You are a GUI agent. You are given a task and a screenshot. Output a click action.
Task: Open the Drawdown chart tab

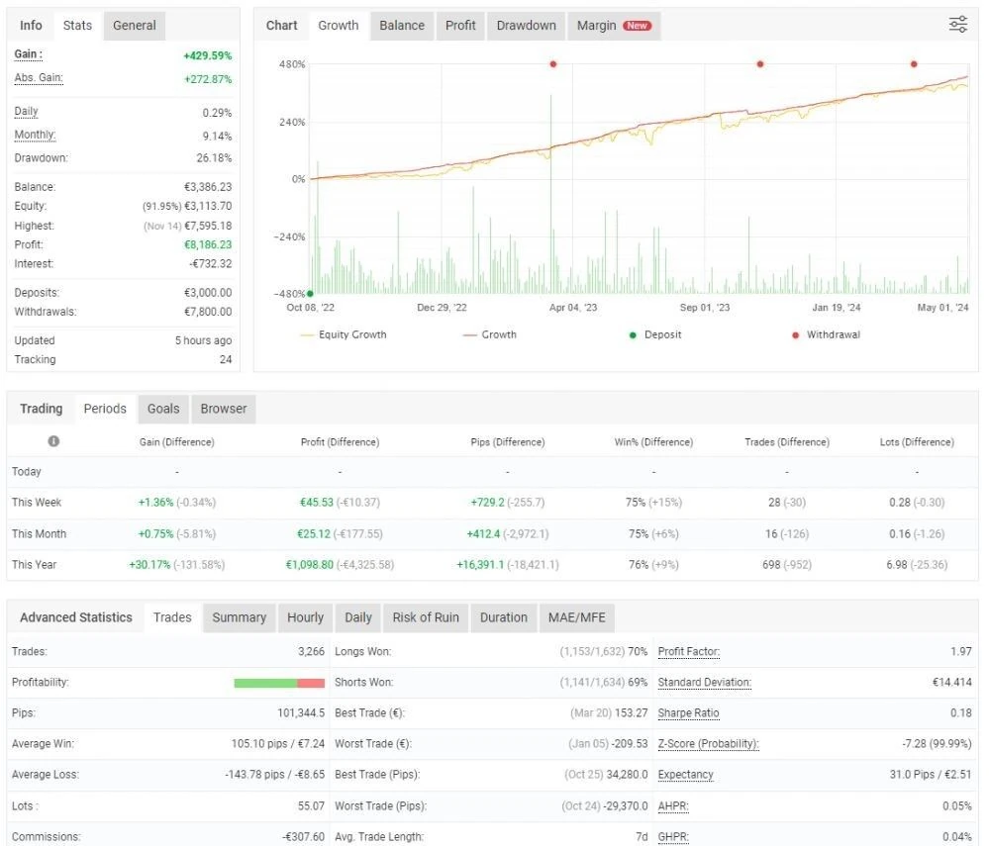tap(526, 26)
